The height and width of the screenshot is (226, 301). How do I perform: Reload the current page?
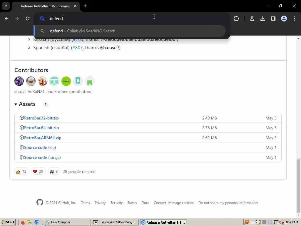(28, 19)
